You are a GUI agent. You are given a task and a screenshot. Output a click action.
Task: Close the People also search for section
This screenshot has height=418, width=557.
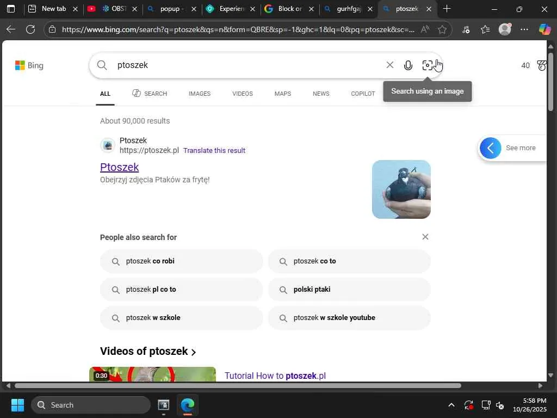pyautogui.click(x=425, y=237)
